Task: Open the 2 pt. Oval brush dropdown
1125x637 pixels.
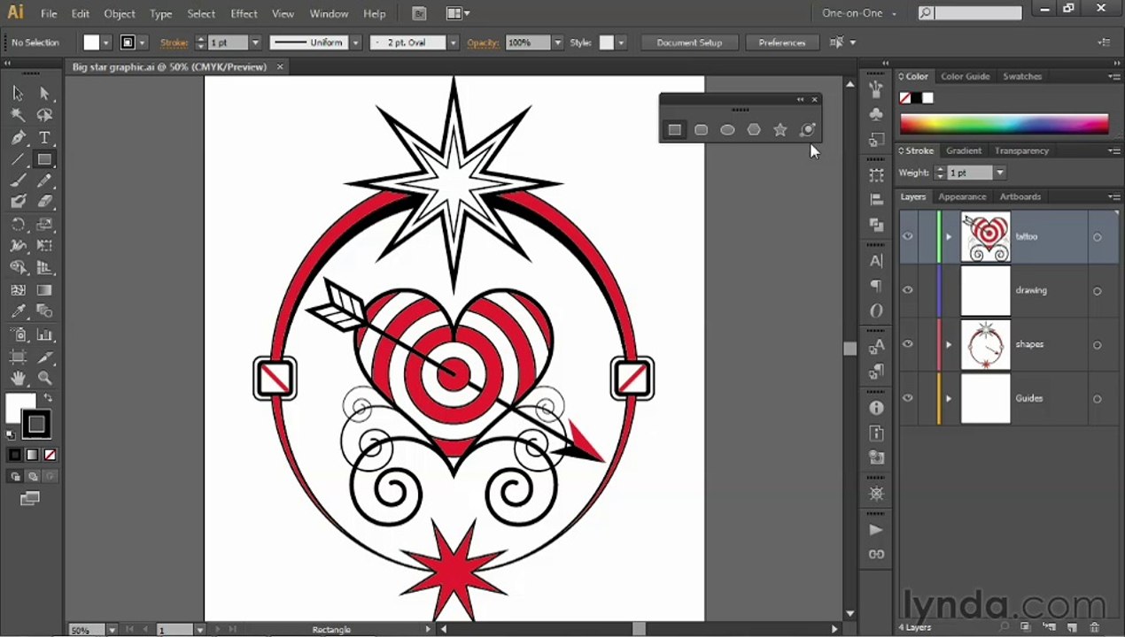Action: pyautogui.click(x=453, y=42)
